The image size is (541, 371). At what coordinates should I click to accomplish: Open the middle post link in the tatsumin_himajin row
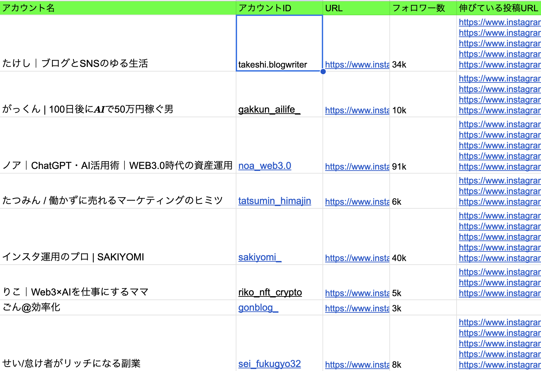tap(500, 191)
